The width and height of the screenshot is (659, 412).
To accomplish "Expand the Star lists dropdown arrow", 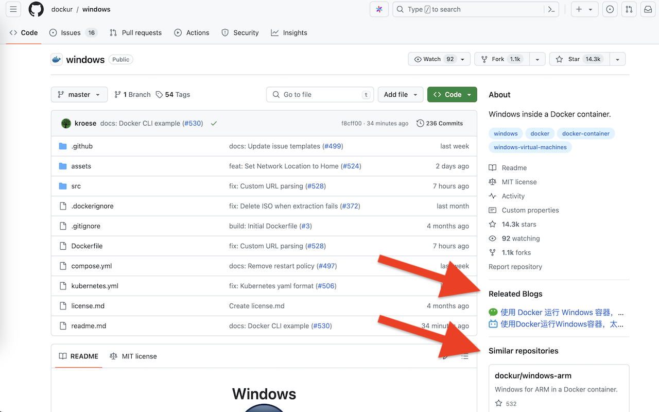I will click(x=617, y=59).
